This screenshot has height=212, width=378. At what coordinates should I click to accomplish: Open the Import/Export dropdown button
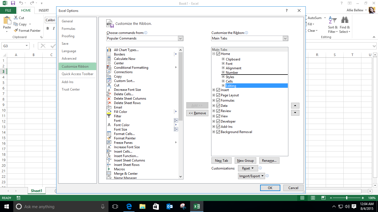pos(252,176)
